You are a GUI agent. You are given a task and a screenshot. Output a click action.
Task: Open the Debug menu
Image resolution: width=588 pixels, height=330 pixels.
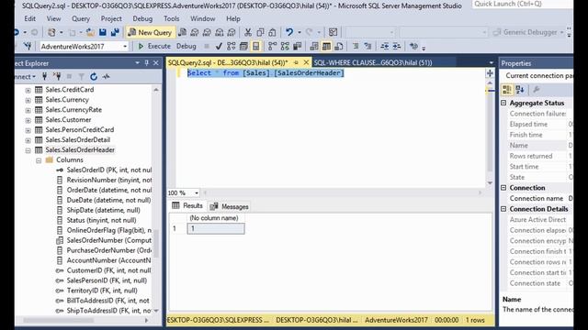[x=142, y=18]
